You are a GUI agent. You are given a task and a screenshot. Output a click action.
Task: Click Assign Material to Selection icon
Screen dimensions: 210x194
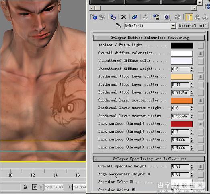[113, 17]
